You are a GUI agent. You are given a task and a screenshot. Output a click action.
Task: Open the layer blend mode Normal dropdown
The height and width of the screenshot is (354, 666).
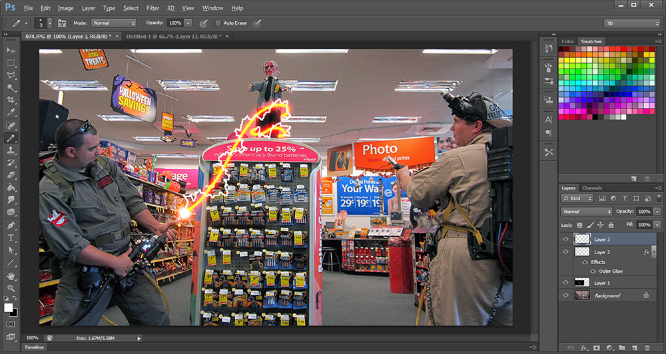point(586,212)
